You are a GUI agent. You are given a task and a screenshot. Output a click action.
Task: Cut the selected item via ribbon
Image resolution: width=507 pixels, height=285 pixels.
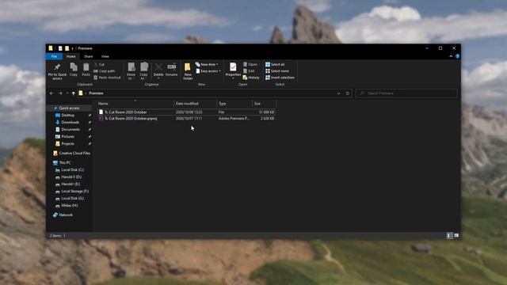(x=99, y=65)
